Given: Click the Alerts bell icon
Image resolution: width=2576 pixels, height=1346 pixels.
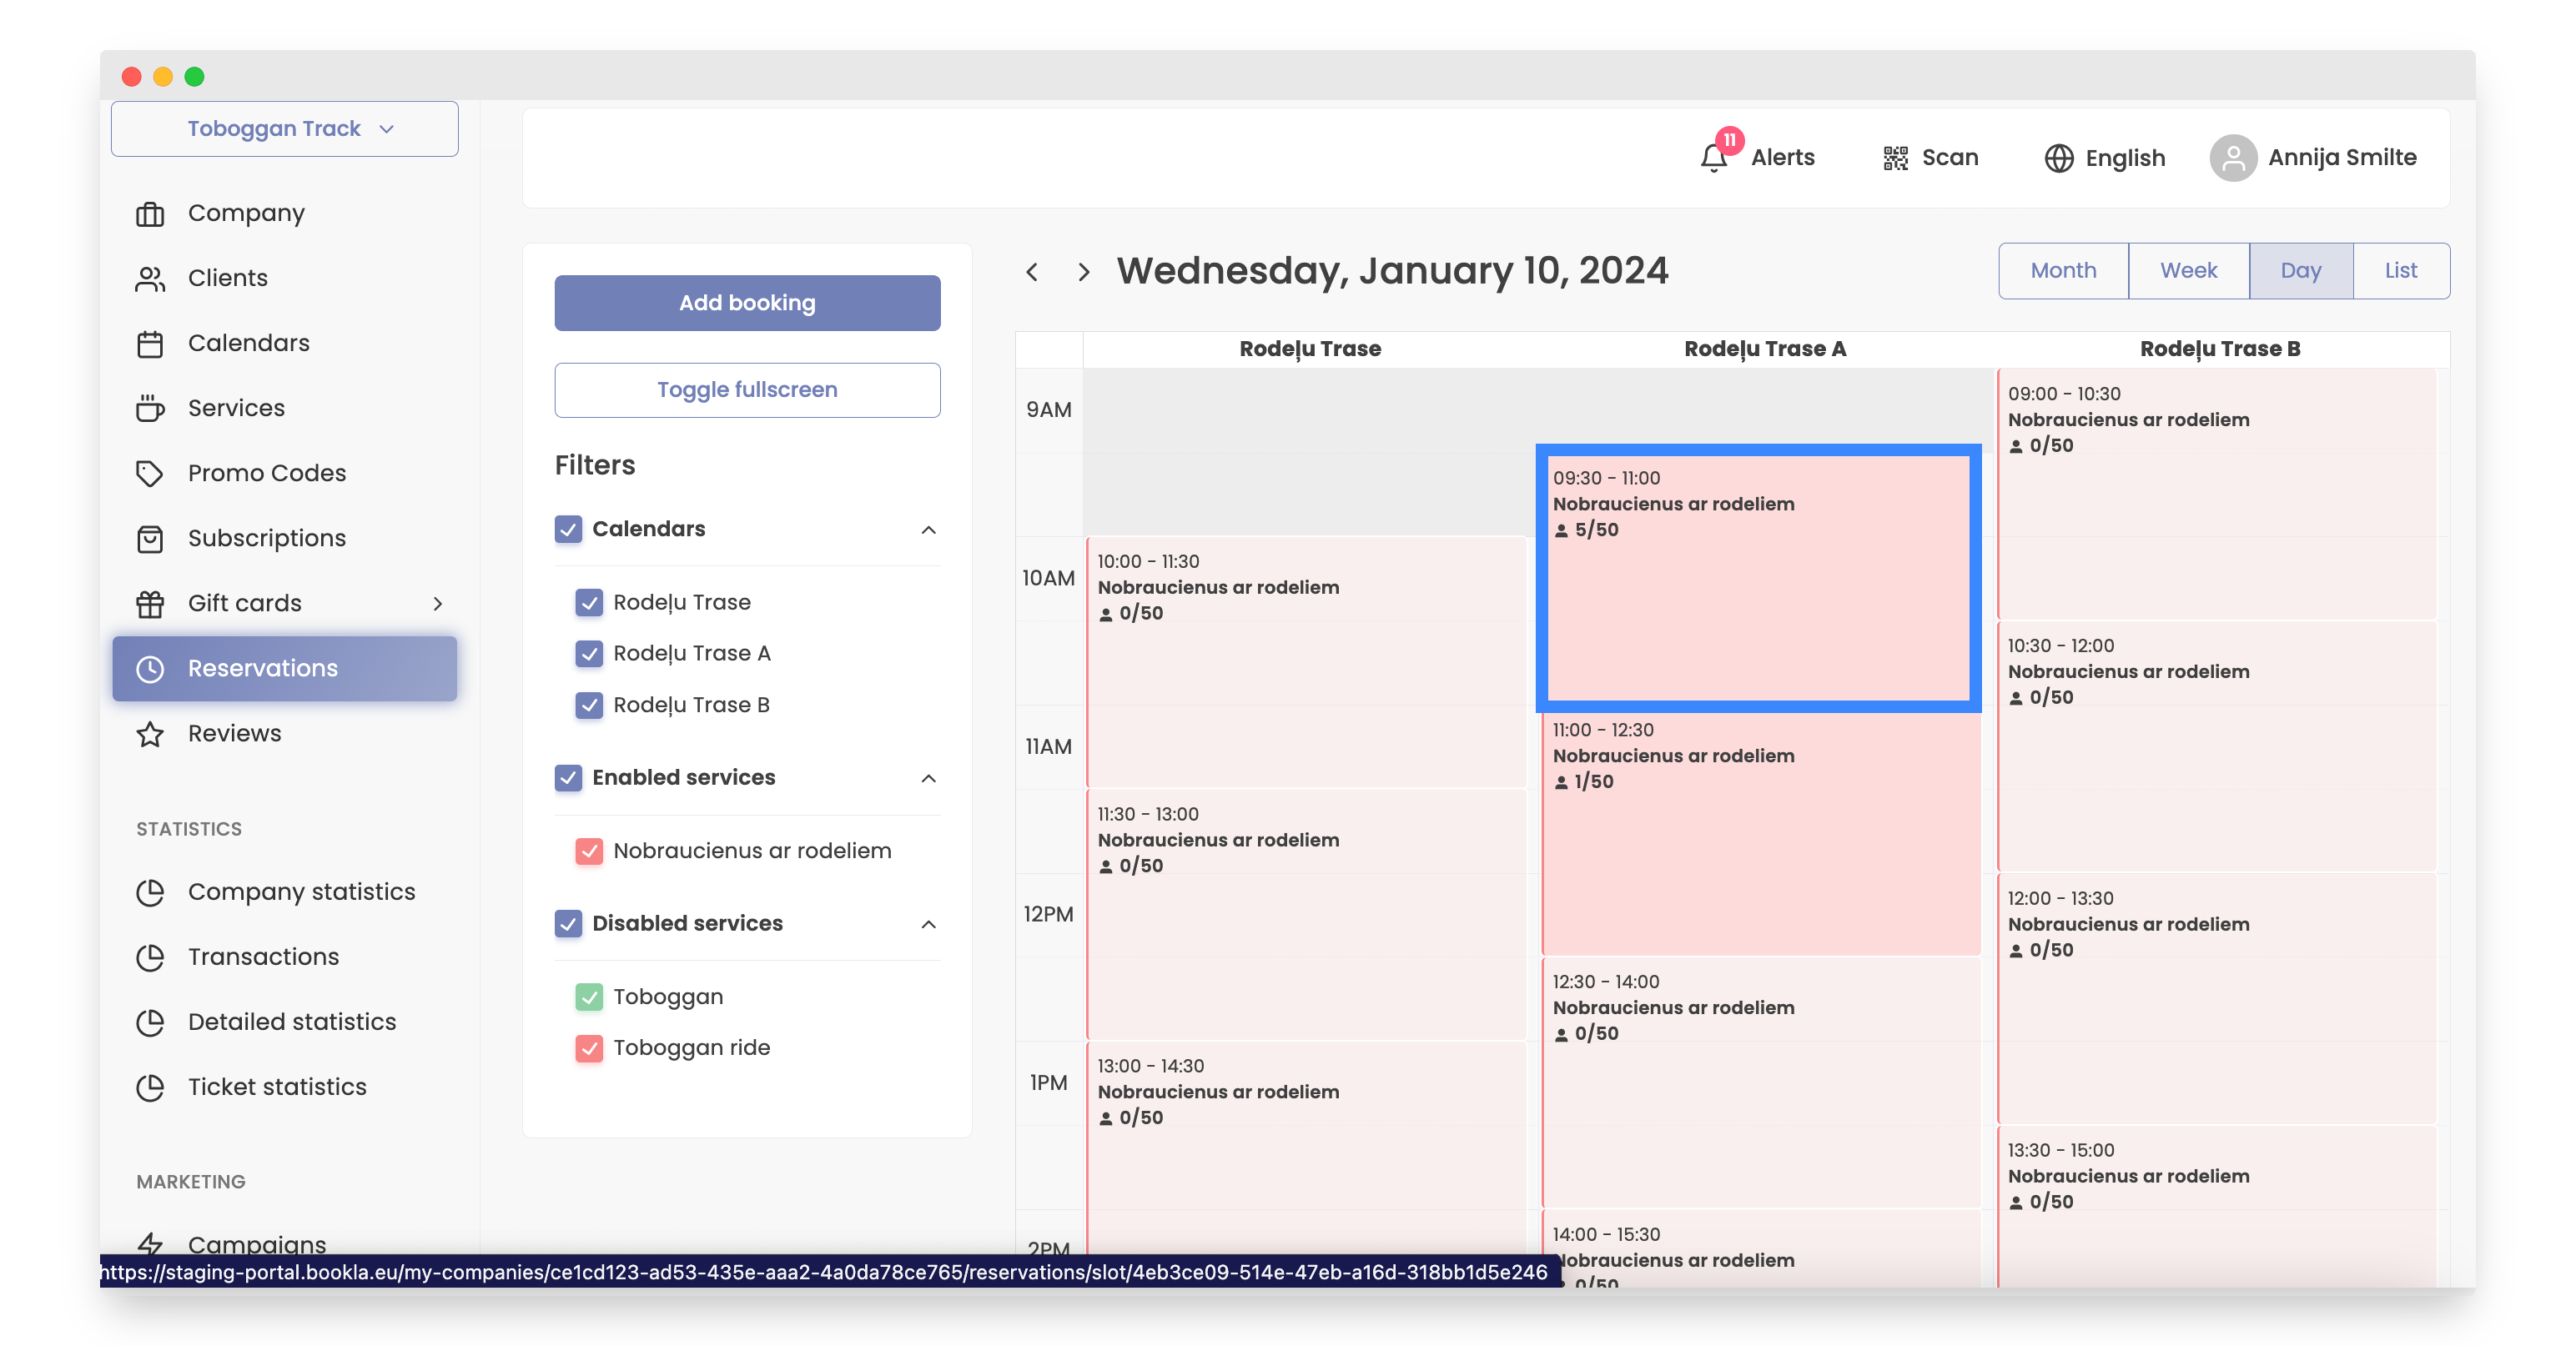Looking at the screenshot, I should click(1714, 157).
